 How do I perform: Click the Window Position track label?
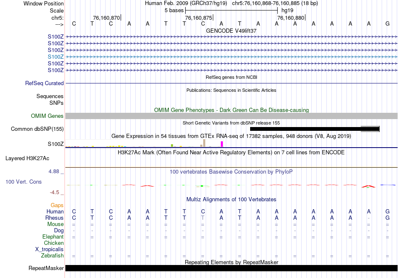coord(44,3)
